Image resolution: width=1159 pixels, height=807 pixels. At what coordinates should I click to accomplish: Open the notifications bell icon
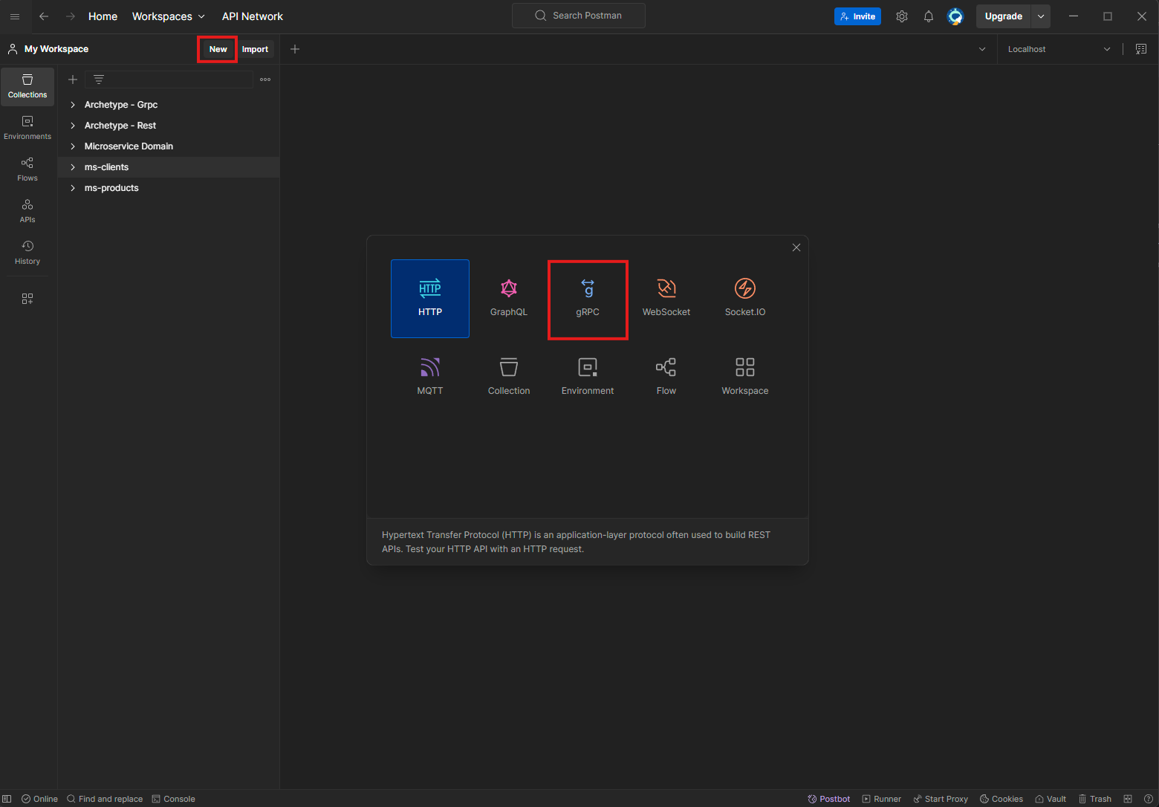click(x=929, y=16)
